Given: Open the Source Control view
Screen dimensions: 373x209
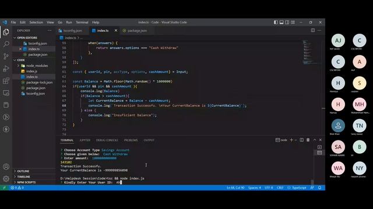Looking at the screenshot, I should coord(6,56).
